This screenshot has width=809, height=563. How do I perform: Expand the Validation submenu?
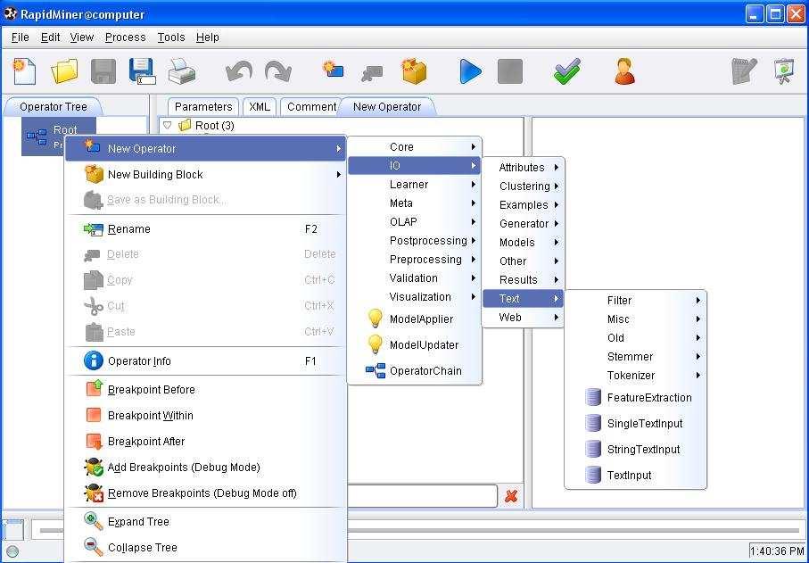[x=414, y=278]
